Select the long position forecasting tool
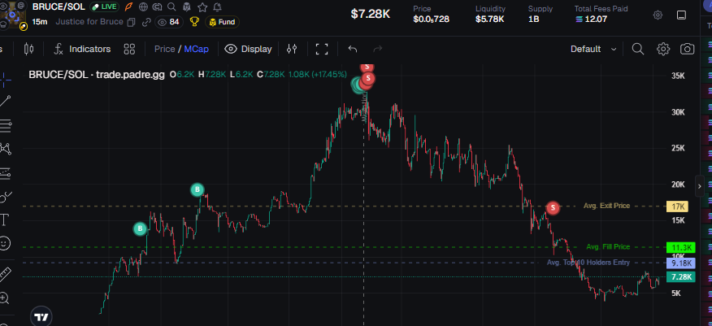This screenshot has width=712, height=326. click(6, 173)
